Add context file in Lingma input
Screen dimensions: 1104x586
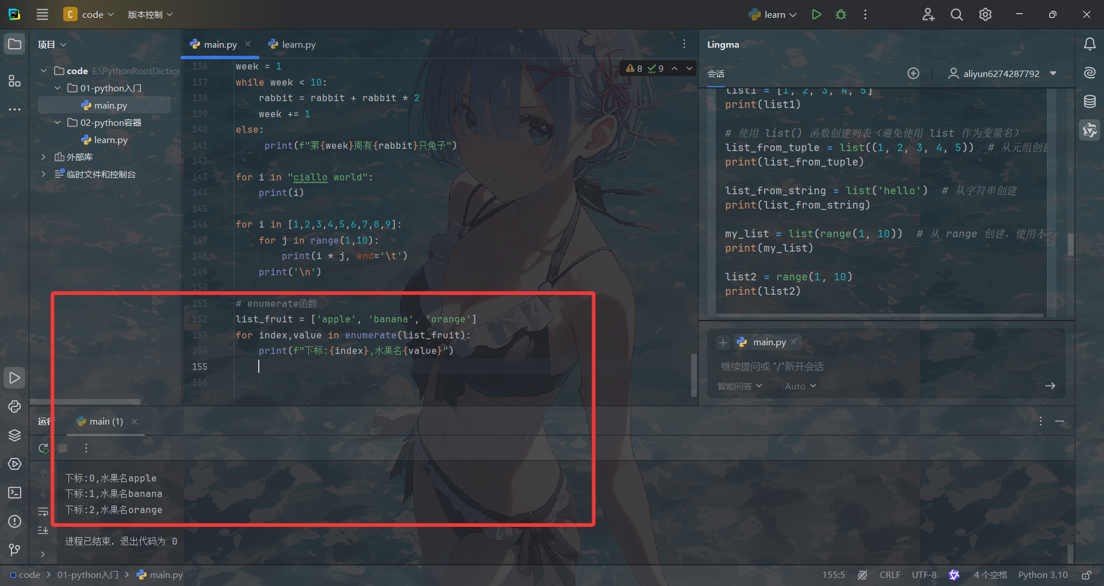(x=723, y=342)
